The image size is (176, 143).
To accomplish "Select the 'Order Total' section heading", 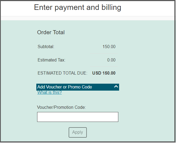I will 51,33.
